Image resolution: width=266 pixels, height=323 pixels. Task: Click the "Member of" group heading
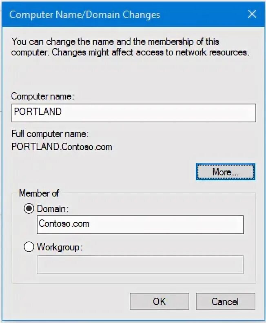39,193
